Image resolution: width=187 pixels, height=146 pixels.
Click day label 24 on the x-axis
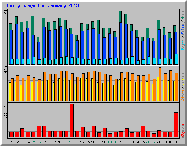tap(137, 142)
